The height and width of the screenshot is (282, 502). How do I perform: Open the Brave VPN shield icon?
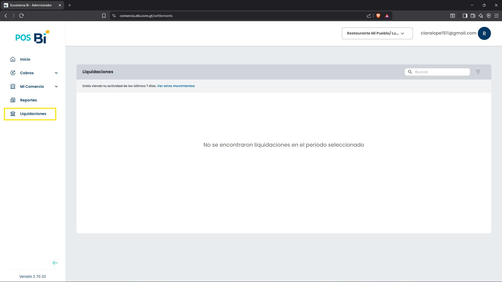point(489,16)
